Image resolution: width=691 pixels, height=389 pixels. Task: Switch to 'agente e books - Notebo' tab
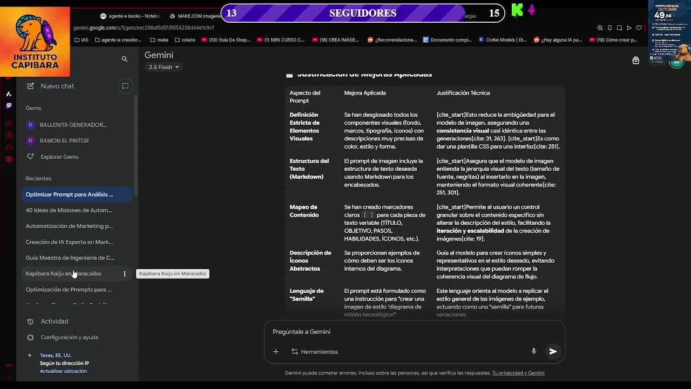(130, 16)
